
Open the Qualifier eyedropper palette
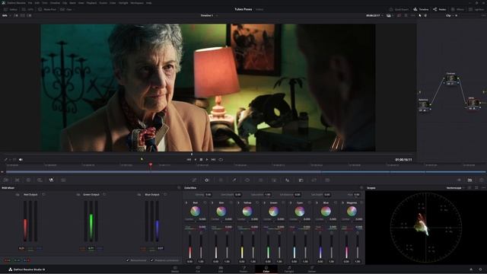tap(234, 180)
